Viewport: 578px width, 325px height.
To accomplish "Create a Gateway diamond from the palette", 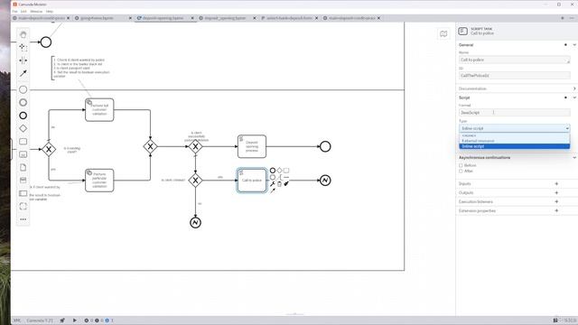I will pos(23,128).
